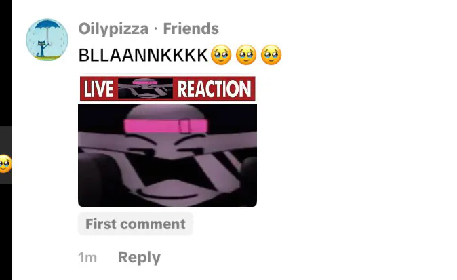Click the Oilypizza username
The height and width of the screenshot is (280, 457).
pos(113,28)
